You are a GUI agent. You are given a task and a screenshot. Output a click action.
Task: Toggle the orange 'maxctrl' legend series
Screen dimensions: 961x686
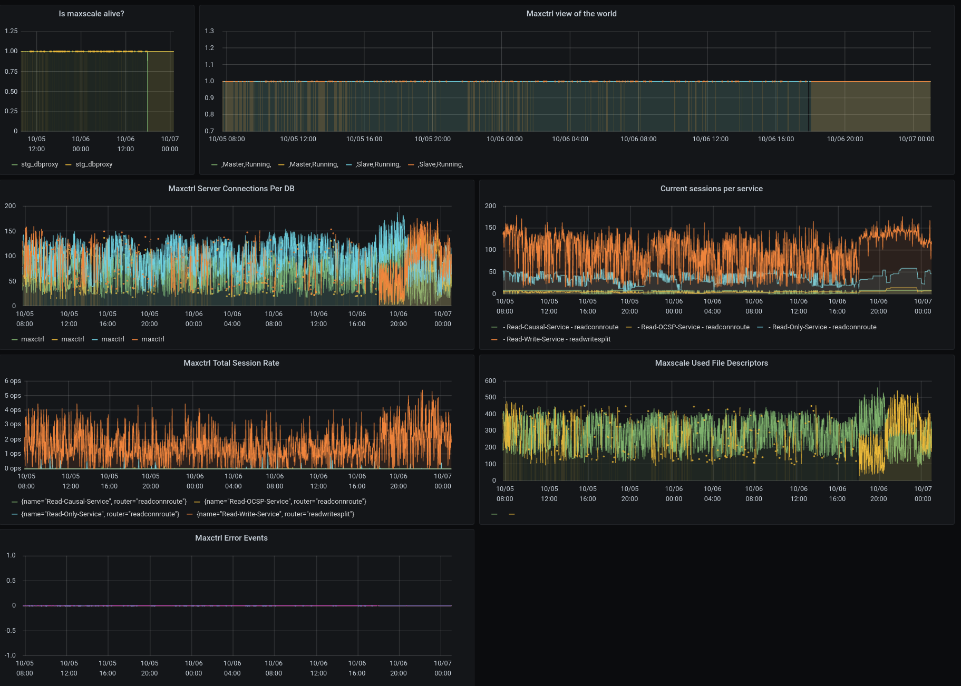pos(153,339)
